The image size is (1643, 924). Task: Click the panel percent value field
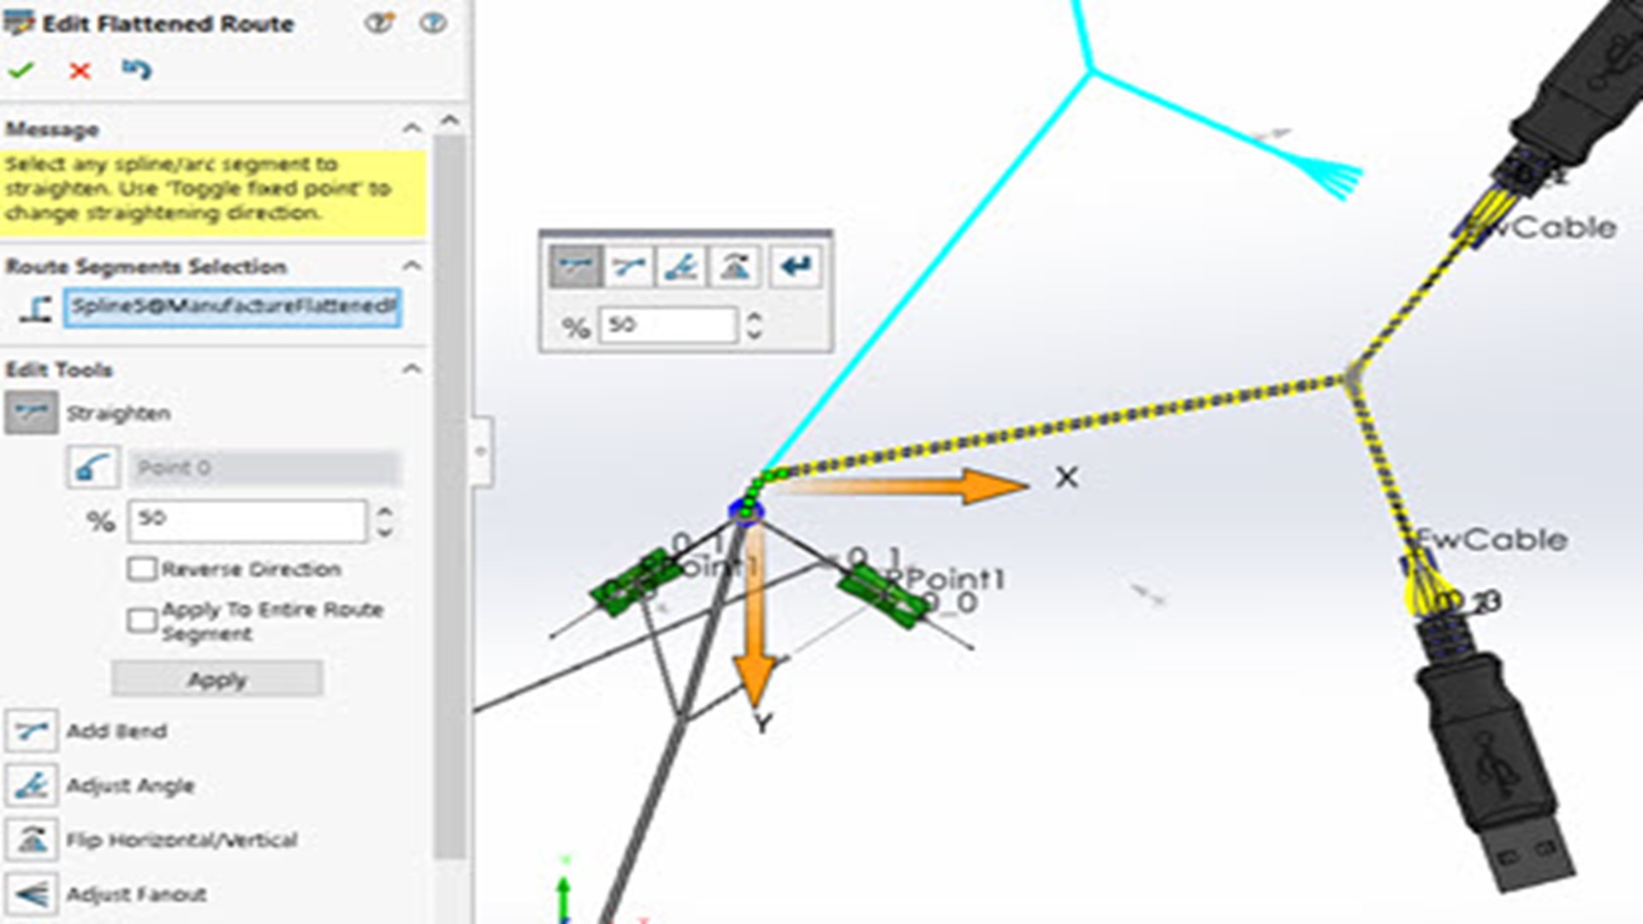[x=246, y=520]
